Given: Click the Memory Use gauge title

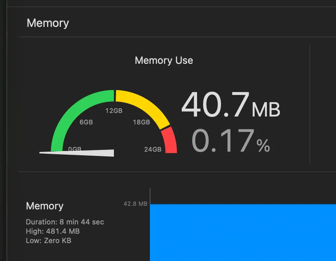Looking at the screenshot, I should pyautogui.click(x=164, y=61).
